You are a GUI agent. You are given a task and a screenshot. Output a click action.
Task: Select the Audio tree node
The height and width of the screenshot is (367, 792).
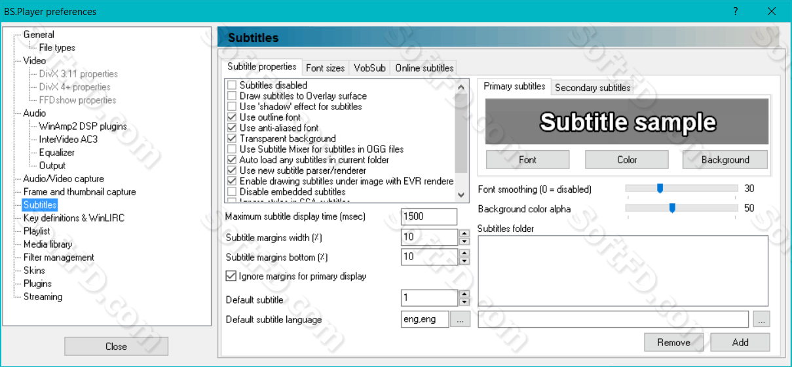click(35, 113)
